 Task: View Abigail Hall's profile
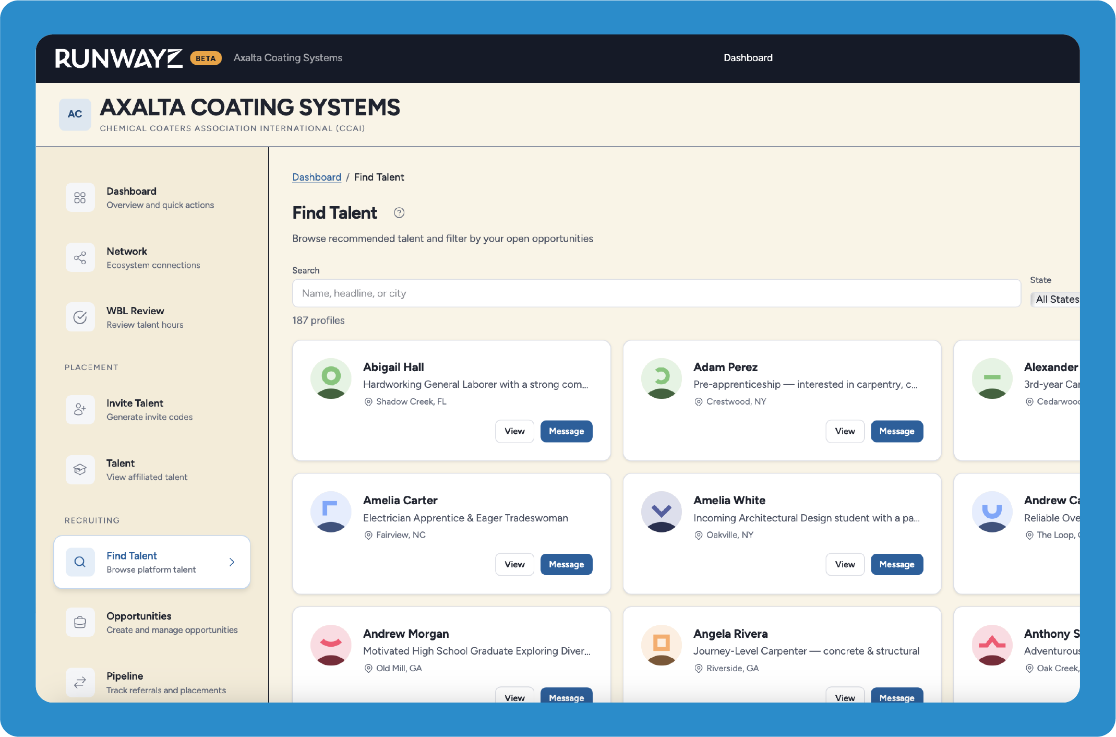514,431
